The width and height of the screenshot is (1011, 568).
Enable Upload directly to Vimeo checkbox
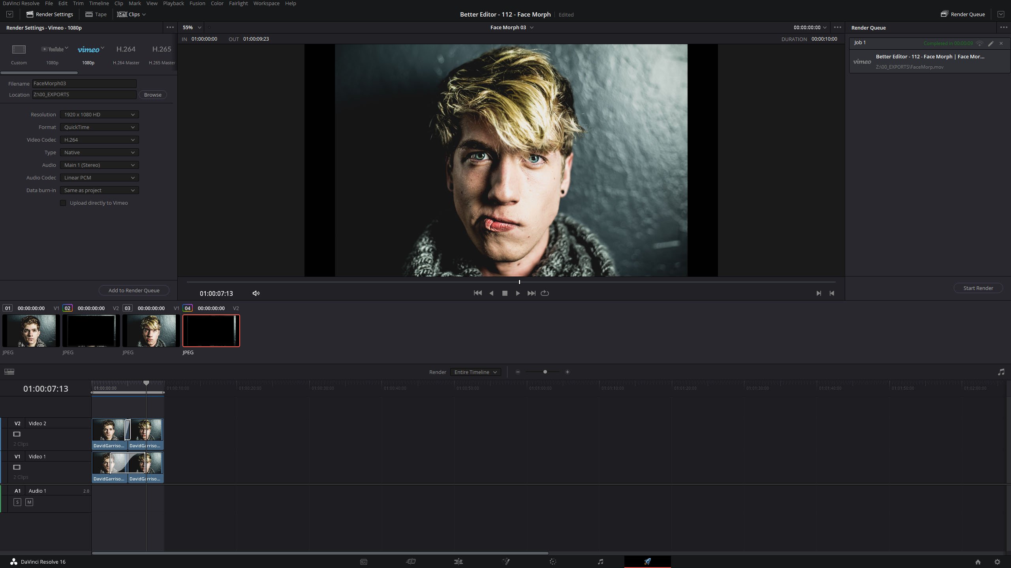pos(63,203)
